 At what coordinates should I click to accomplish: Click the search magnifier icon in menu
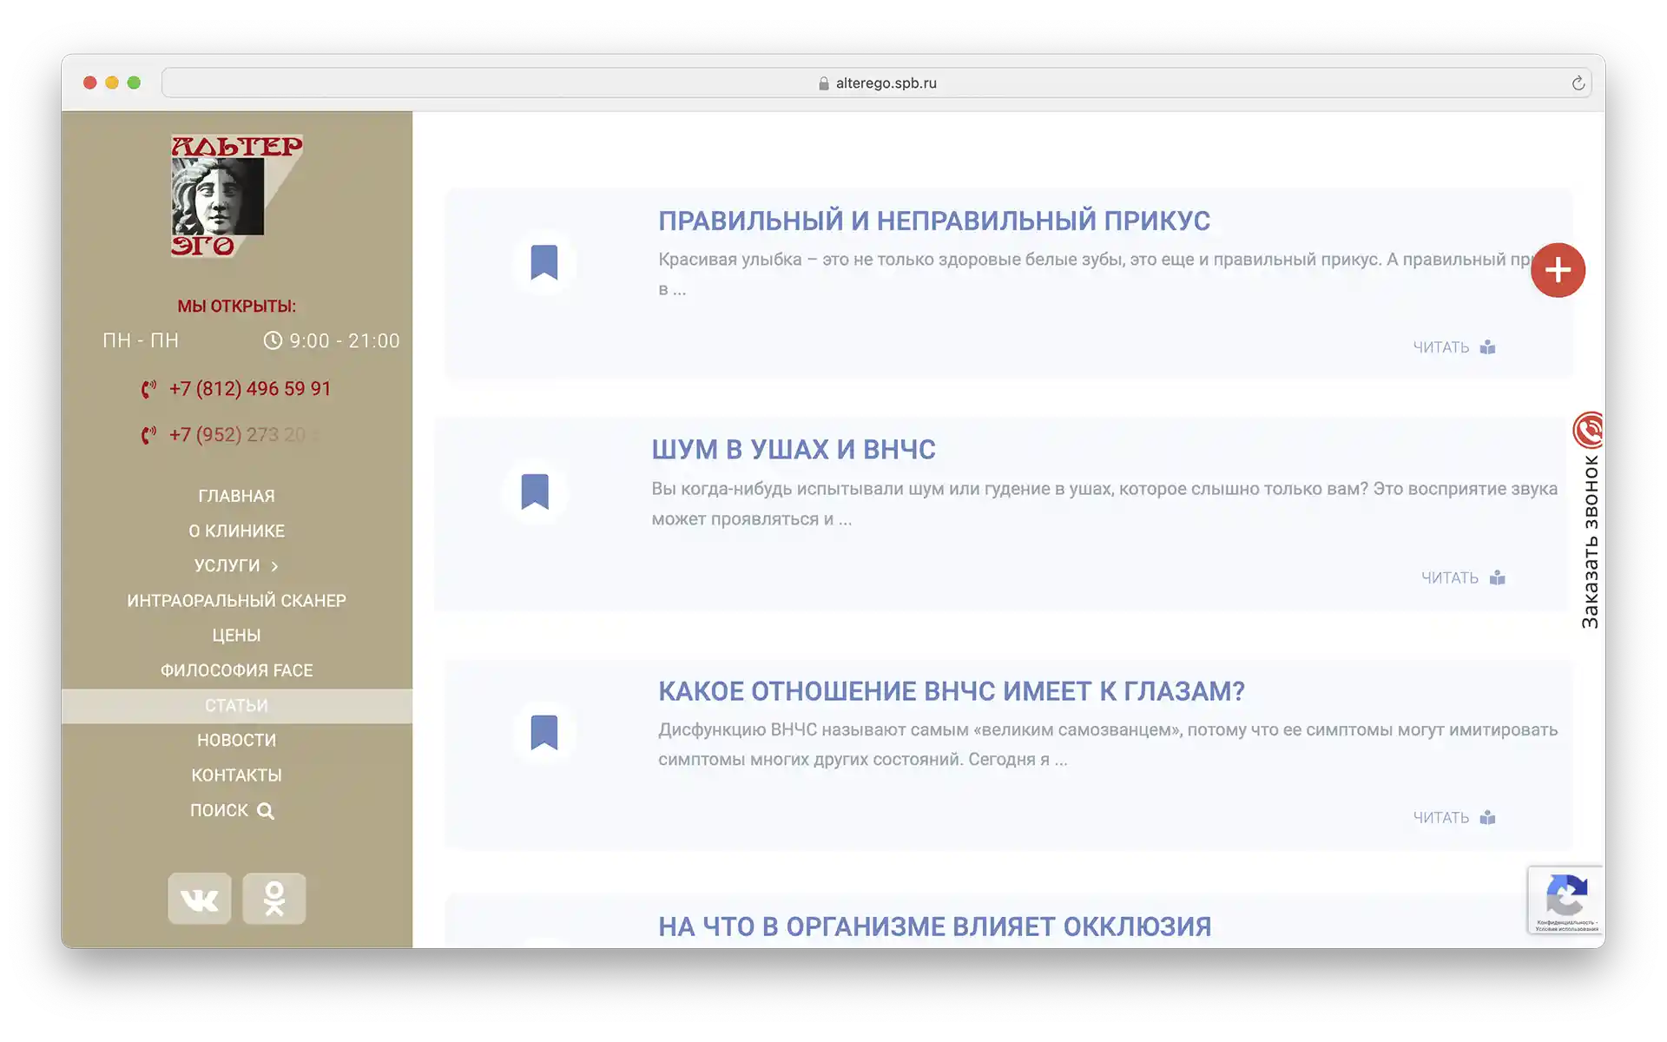[266, 811]
